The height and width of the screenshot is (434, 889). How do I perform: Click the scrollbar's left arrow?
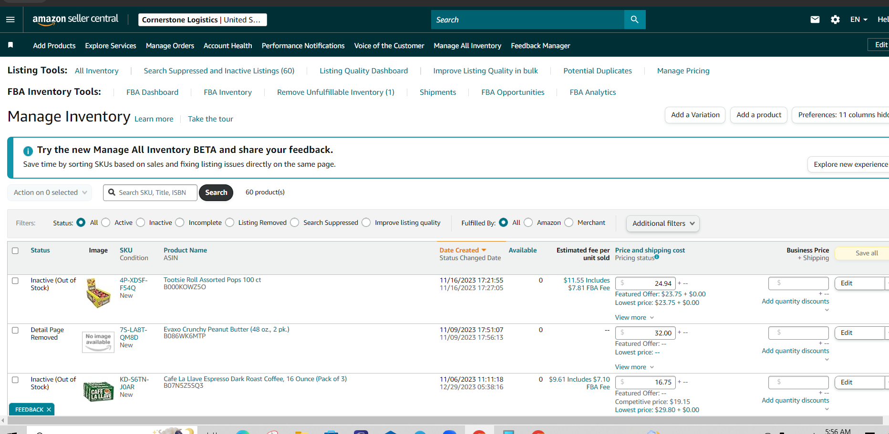pos(3,420)
